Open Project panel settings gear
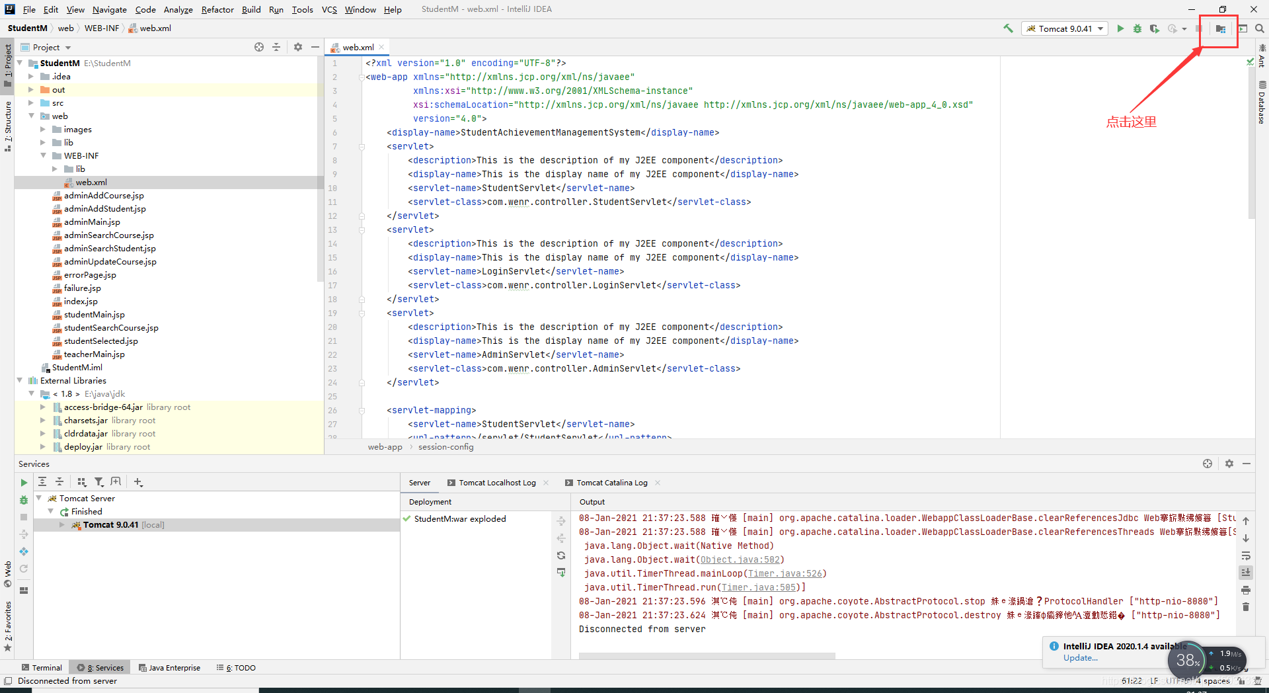 point(298,47)
